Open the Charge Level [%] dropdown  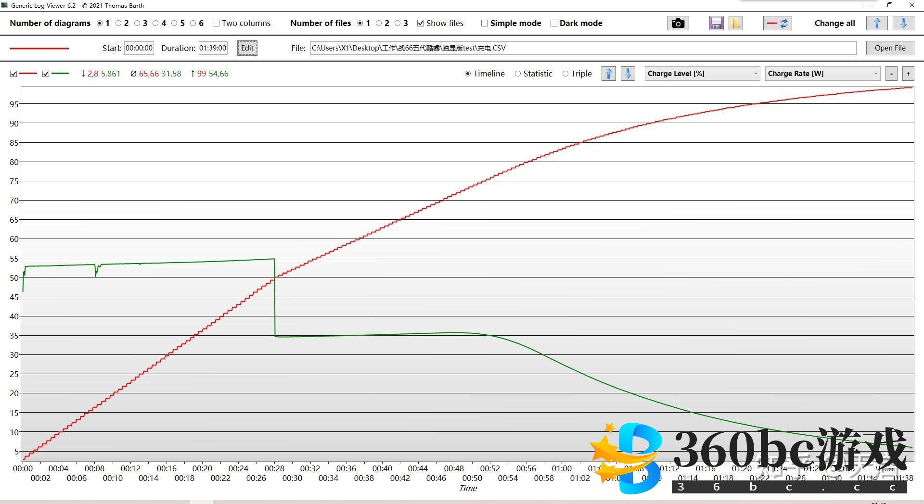click(x=702, y=74)
